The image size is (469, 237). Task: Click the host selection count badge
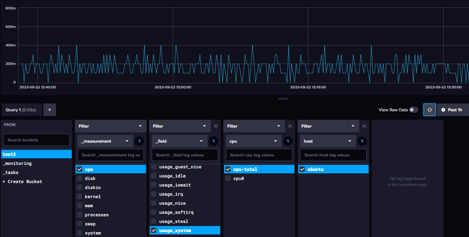(x=362, y=141)
